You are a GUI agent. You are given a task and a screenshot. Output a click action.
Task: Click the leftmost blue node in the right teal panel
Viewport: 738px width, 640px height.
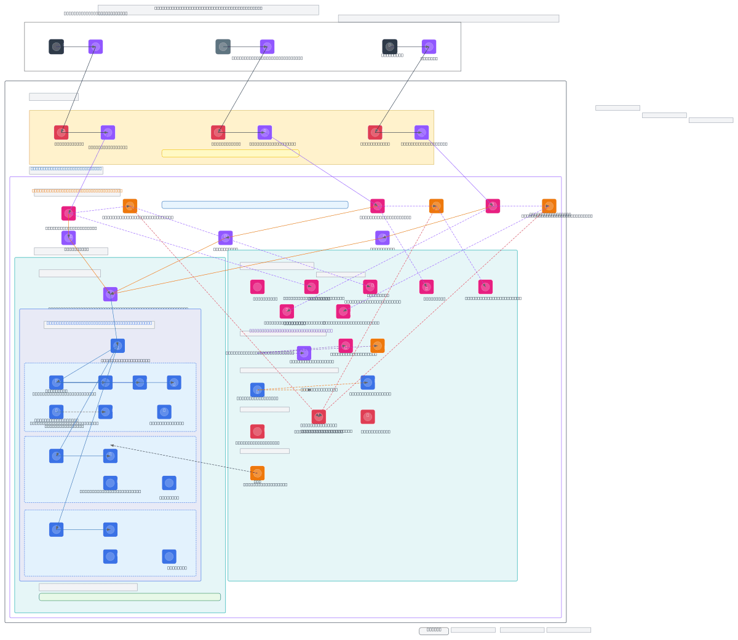pos(257,390)
